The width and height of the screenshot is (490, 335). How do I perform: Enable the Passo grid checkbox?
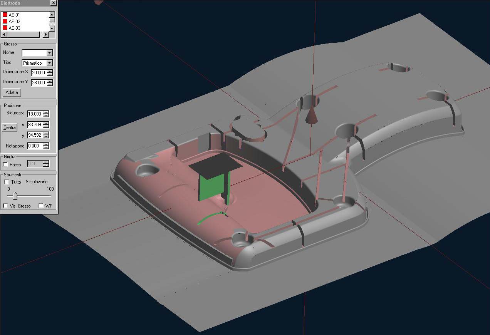pyautogui.click(x=5, y=164)
